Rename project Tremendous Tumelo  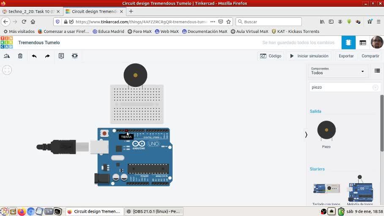39,43
